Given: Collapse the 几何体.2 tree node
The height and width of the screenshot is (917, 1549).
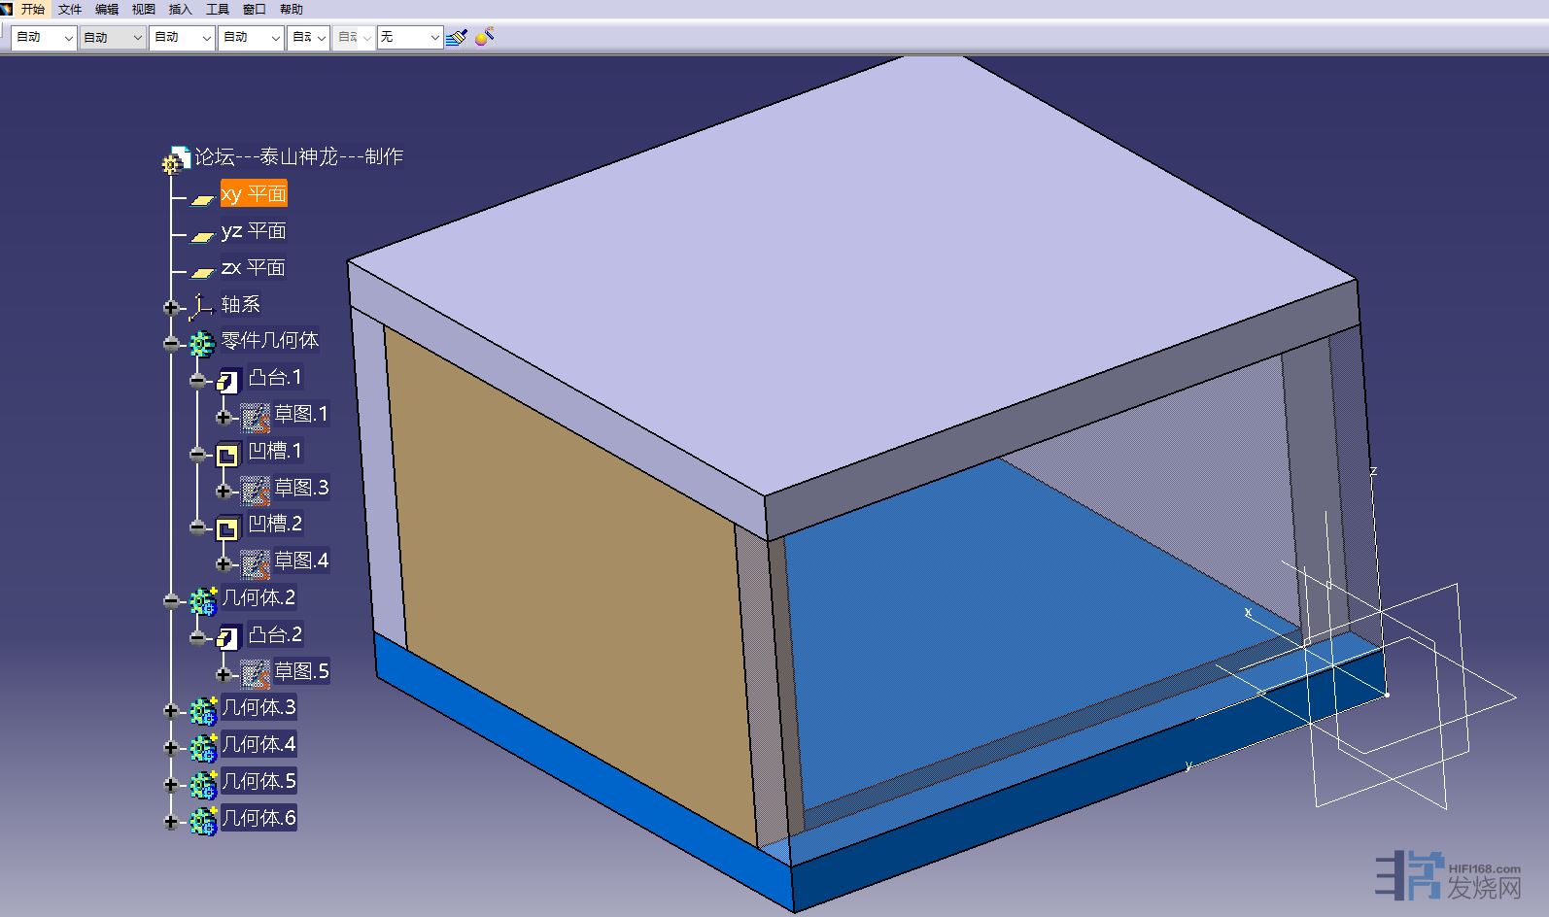Looking at the screenshot, I should [x=171, y=601].
